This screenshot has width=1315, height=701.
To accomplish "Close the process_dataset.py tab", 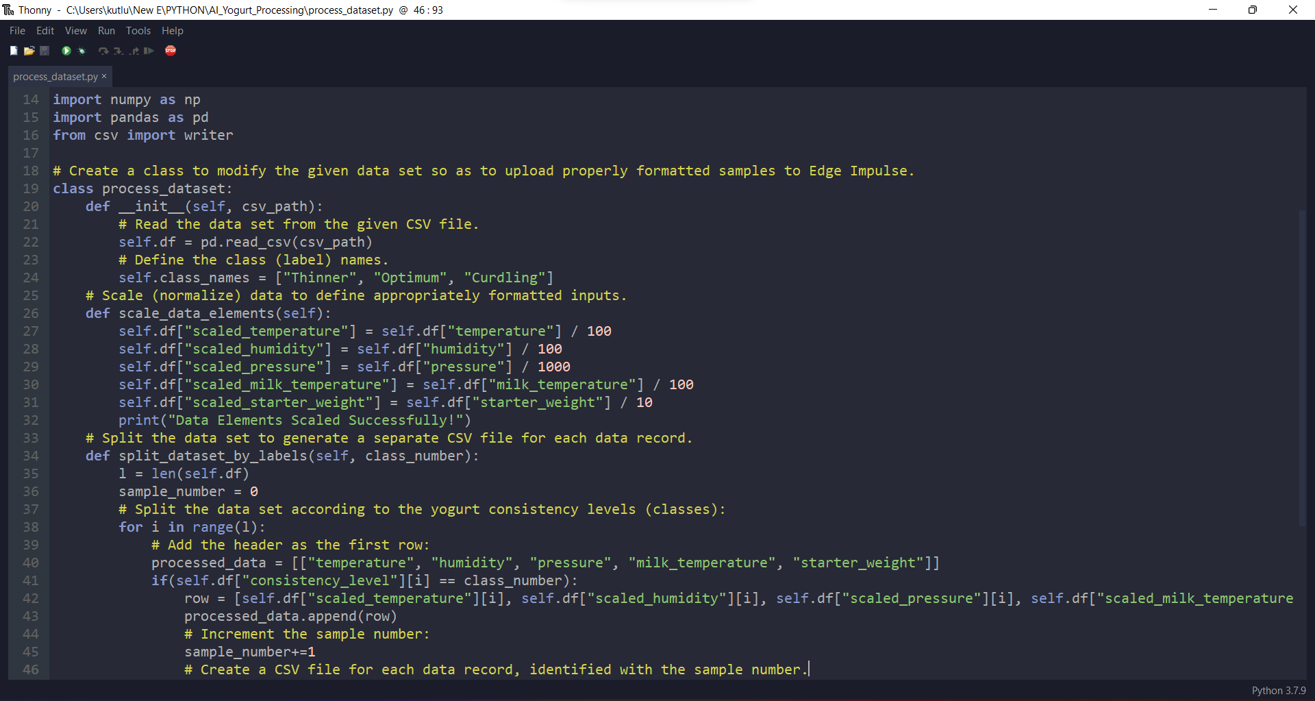I will (103, 76).
